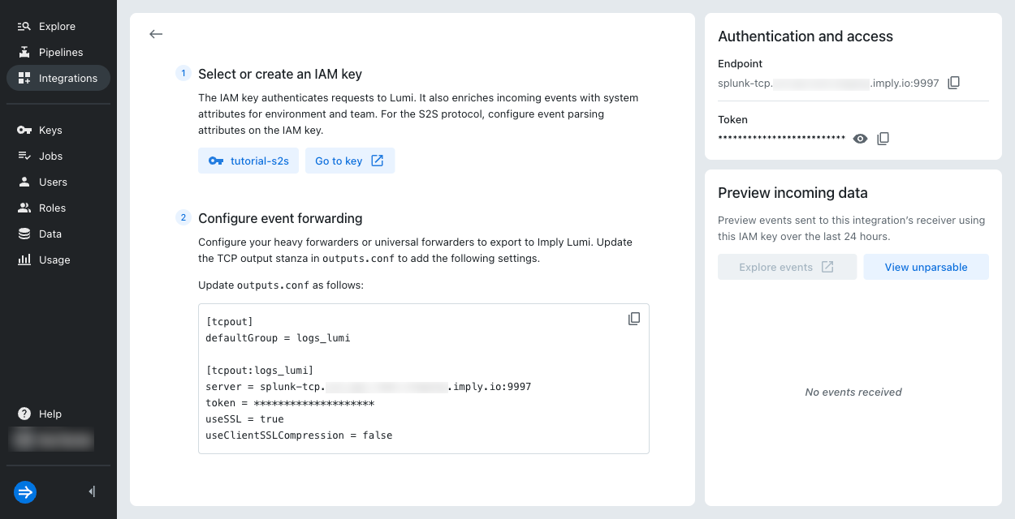Click the Go to key button
1015x519 pixels.
[350, 161]
